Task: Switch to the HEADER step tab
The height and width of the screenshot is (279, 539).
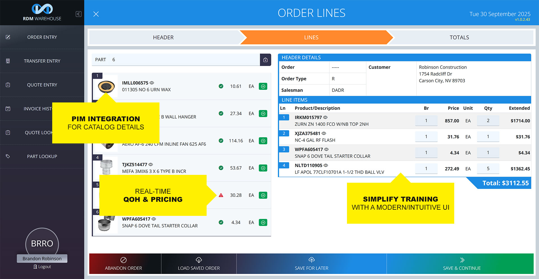Action: click(x=163, y=37)
